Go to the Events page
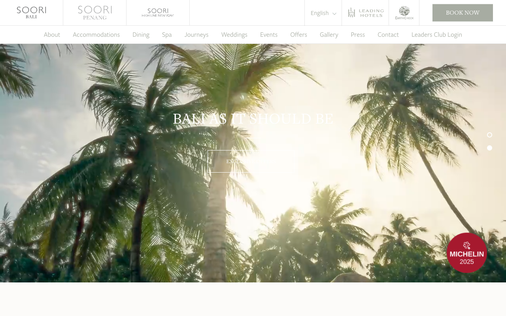This screenshot has height=316, width=506. [269, 34]
